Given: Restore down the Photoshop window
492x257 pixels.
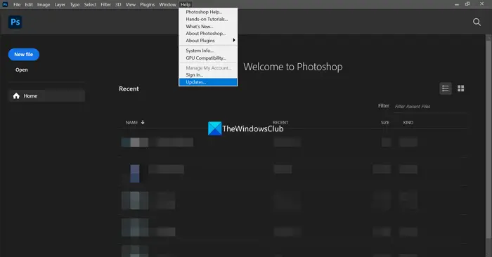Looking at the screenshot, I should pos(467,4).
